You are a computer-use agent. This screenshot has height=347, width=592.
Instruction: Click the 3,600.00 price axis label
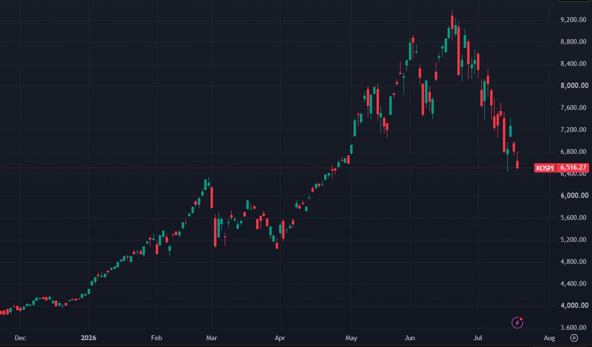[x=573, y=328]
